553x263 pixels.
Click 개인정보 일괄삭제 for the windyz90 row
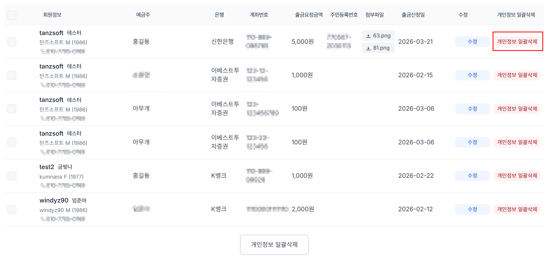coord(517,209)
